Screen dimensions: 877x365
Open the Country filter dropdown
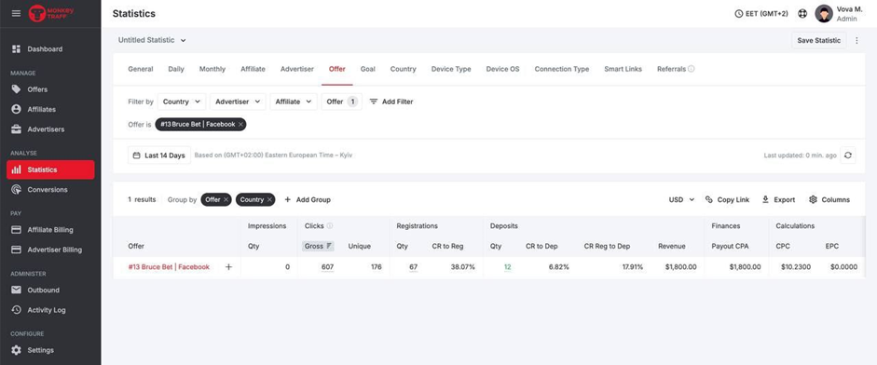pyautogui.click(x=182, y=101)
